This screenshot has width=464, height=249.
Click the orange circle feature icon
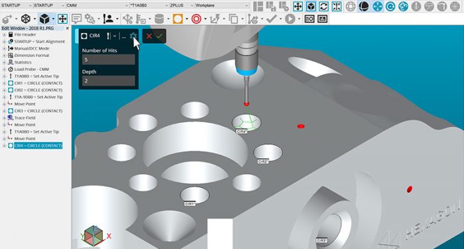[x=178, y=19]
